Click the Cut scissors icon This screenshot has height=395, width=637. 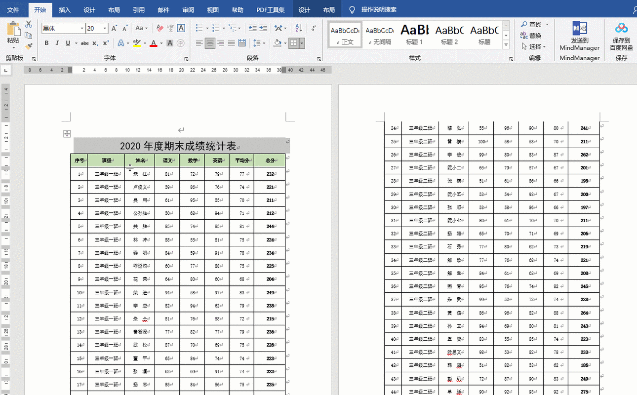(x=28, y=24)
